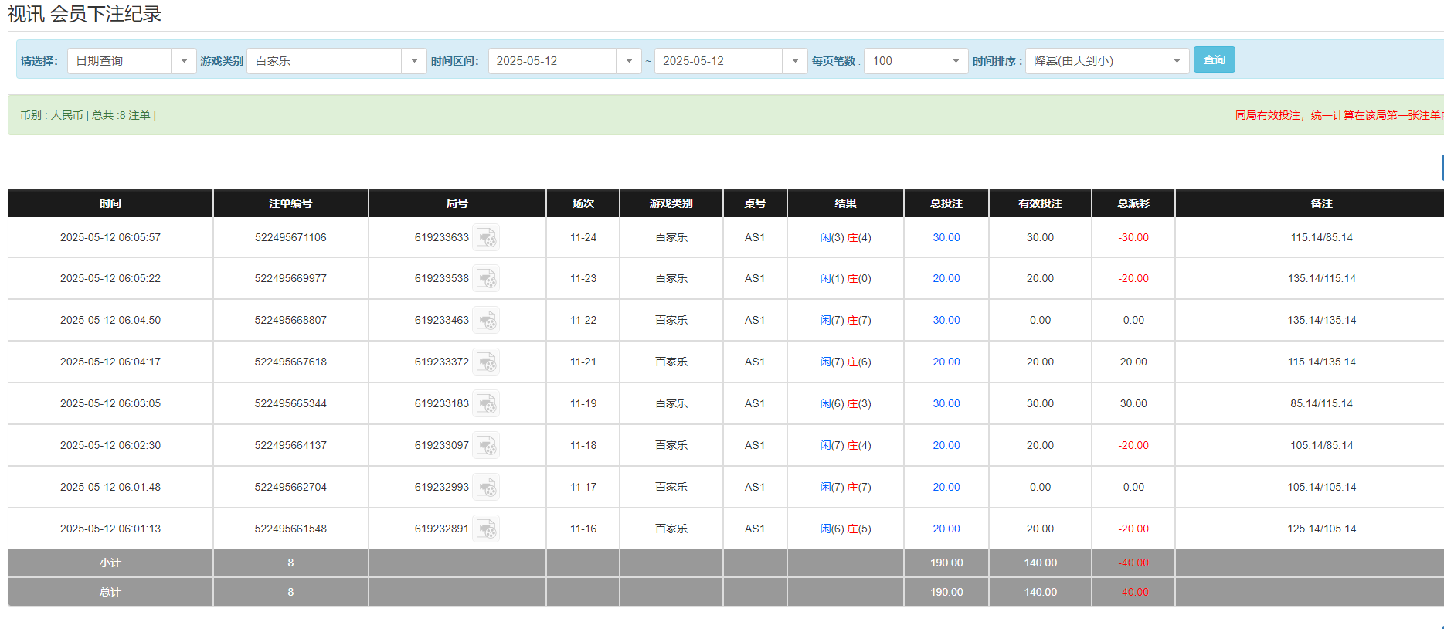Screen dimensions: 1444x629
Task: Click the 查询 search button
Action: pyautogui.click(x=1214, y=59)
